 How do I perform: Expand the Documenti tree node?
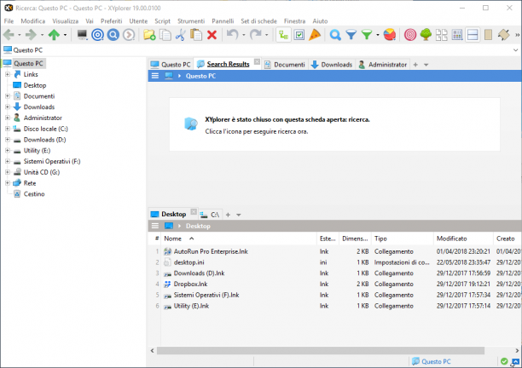[8, 96]
